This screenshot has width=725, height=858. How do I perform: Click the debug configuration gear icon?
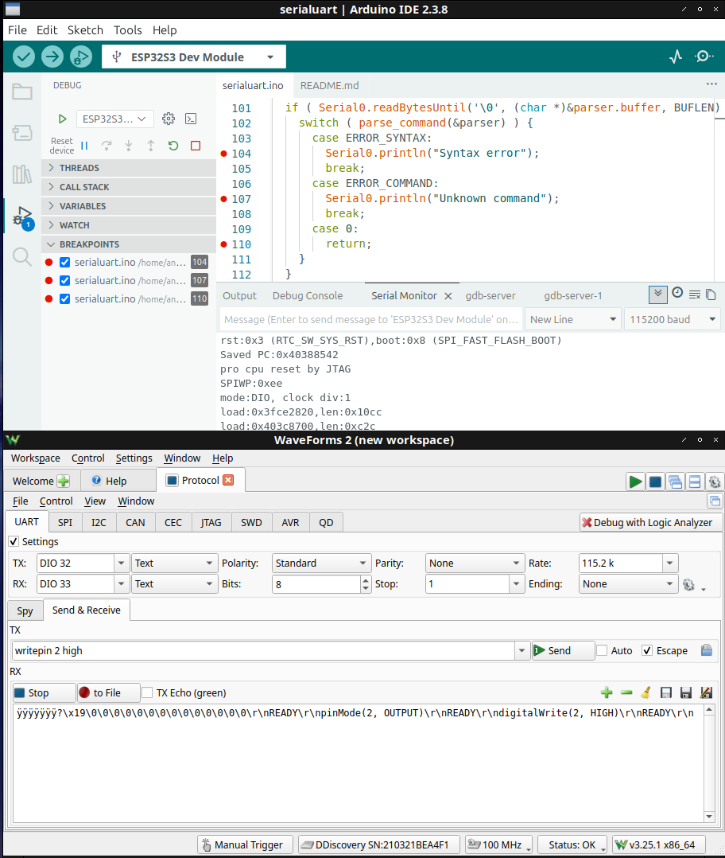[x=169, y=118]
